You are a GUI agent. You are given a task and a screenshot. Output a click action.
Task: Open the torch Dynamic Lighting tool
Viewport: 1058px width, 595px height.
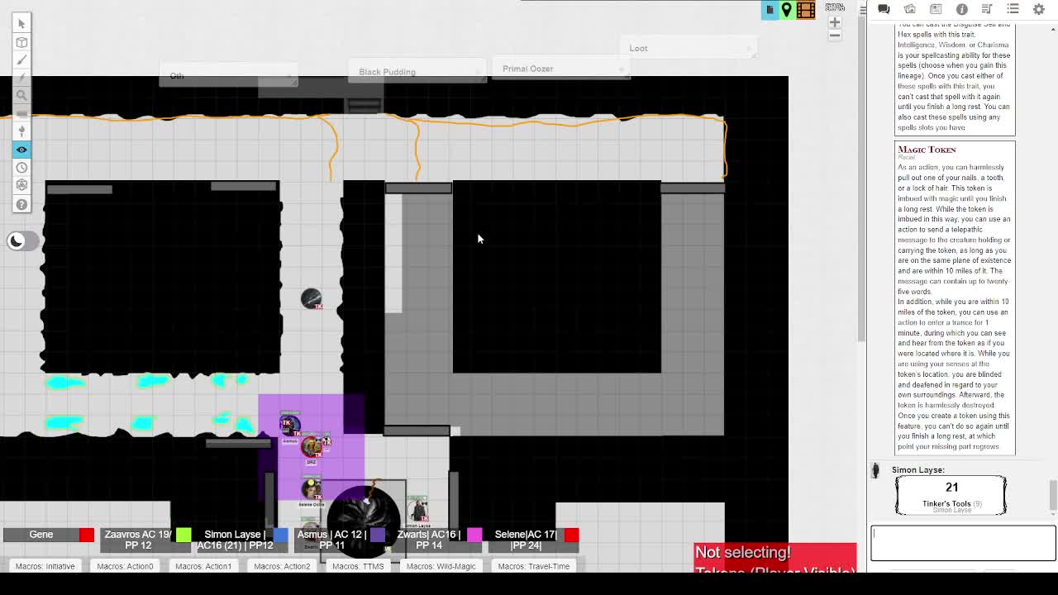21,131
